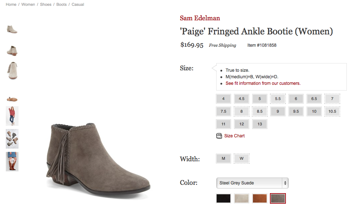Go to Women breadcrumb
Image resolution: width=353 pixels, height=212 pixels.
28,4
